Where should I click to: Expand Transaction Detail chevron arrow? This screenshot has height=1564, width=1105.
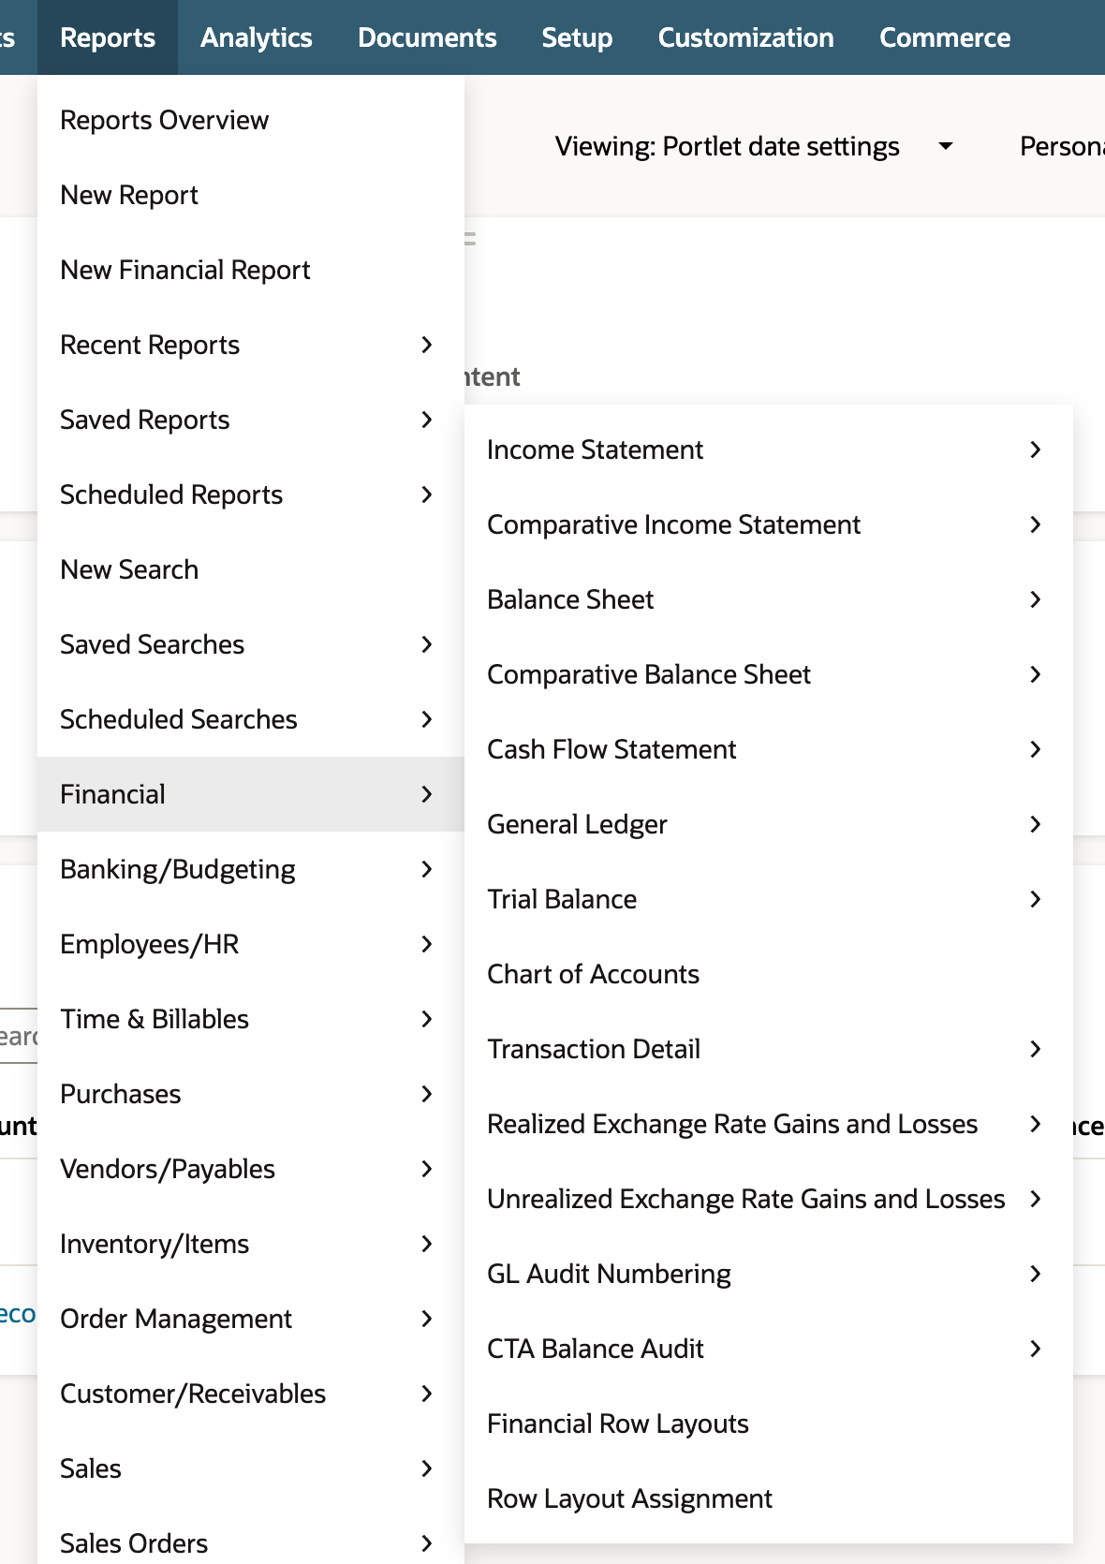click(x=1036, y=1049)
